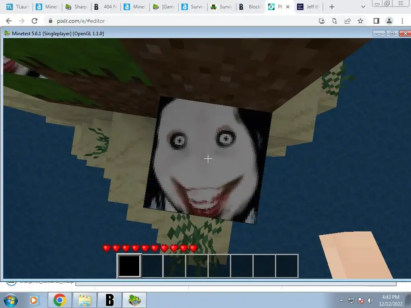
Task: Open the Chrome profile menu
Action: (389, 21)
